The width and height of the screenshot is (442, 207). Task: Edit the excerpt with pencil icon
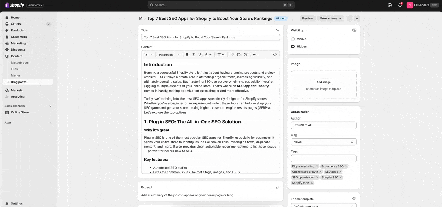pyautogui.click(x=277, y=187)
